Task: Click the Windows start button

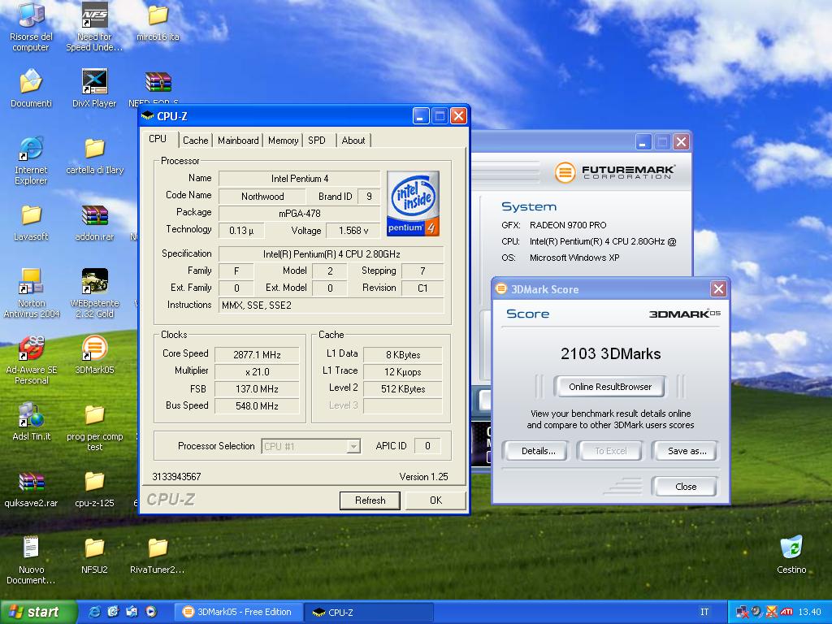Action: (34, 612)
